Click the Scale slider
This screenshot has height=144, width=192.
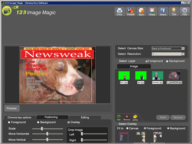(x=42, y=129)
